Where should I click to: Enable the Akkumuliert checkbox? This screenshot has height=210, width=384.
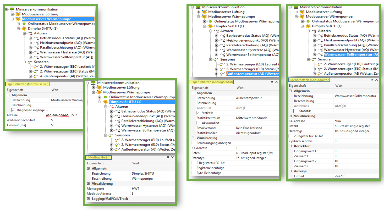click(x=198, y=123)
